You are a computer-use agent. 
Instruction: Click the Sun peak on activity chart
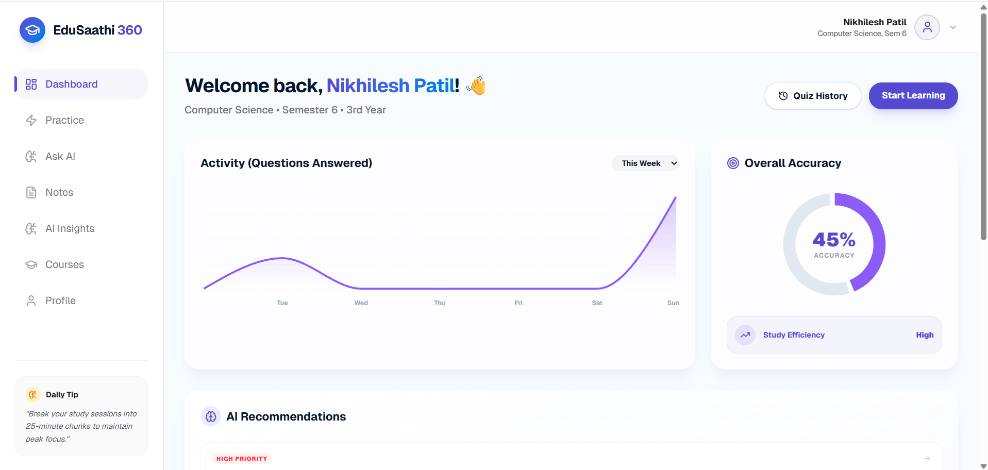(x=675, y=198)
